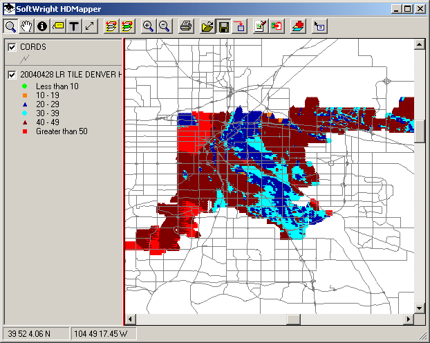
Task: Toggle the 20040428 LR TILE DENVER layer checkbox
Action: [x=12, y=75]
